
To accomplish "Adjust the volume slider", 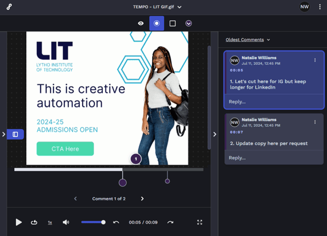I will pos(93,222).
